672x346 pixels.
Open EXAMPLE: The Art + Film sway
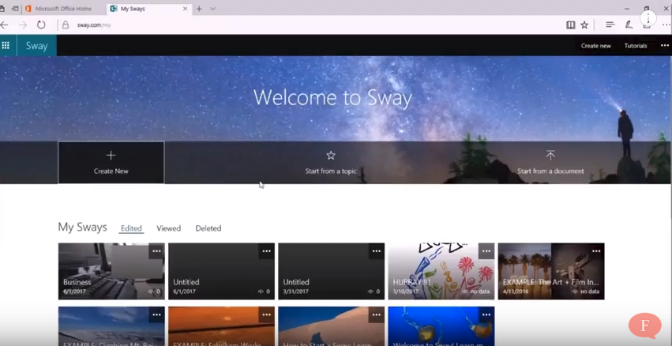click(x=551, y=271)
